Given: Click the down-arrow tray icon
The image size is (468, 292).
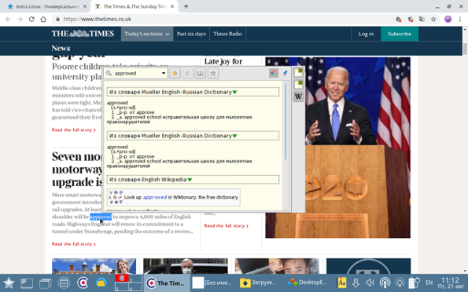Looking at the screenshot, I should coord(356,283).
